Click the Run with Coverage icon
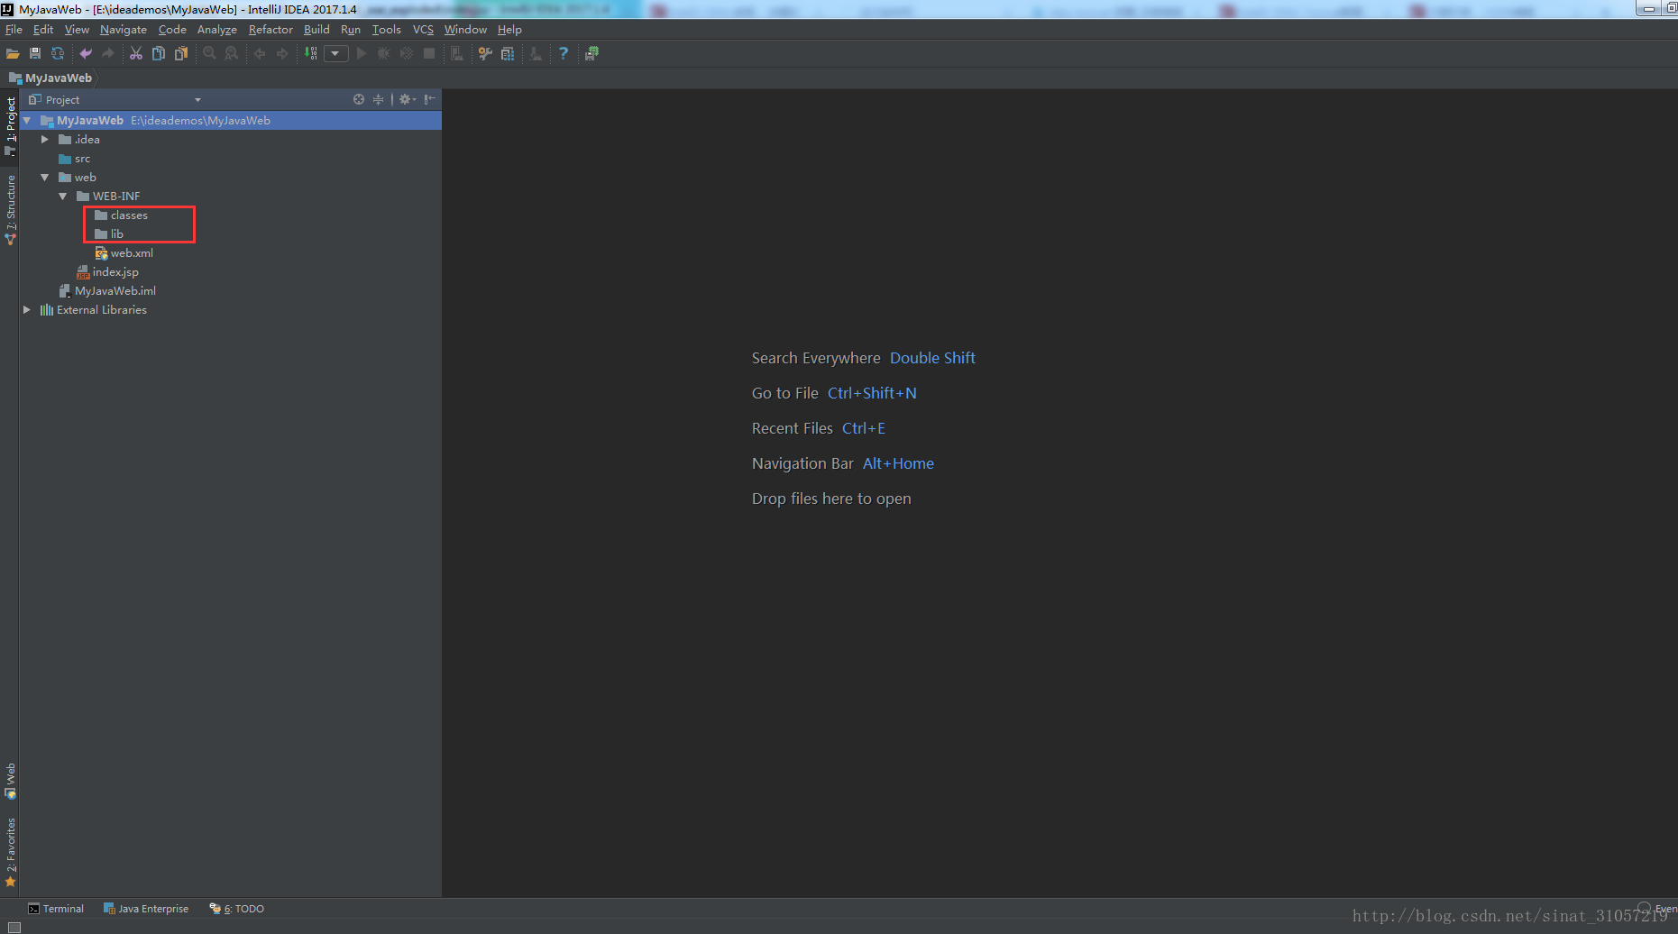Image resolution: width=1678 pixels, height=934 pixels. click(x=407, y=54)
